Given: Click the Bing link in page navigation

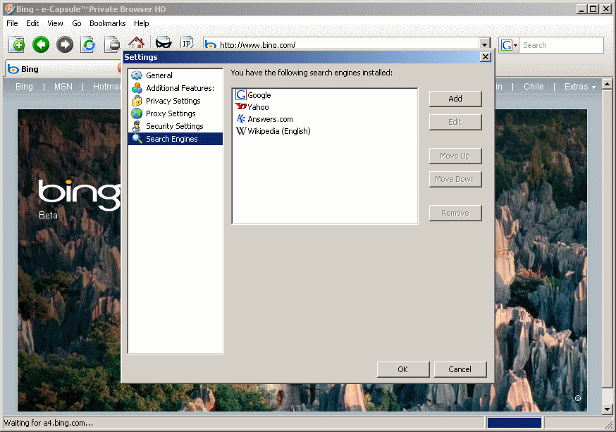Looking at the screenshot, I should pyautogui.click(x=25, y=87).
